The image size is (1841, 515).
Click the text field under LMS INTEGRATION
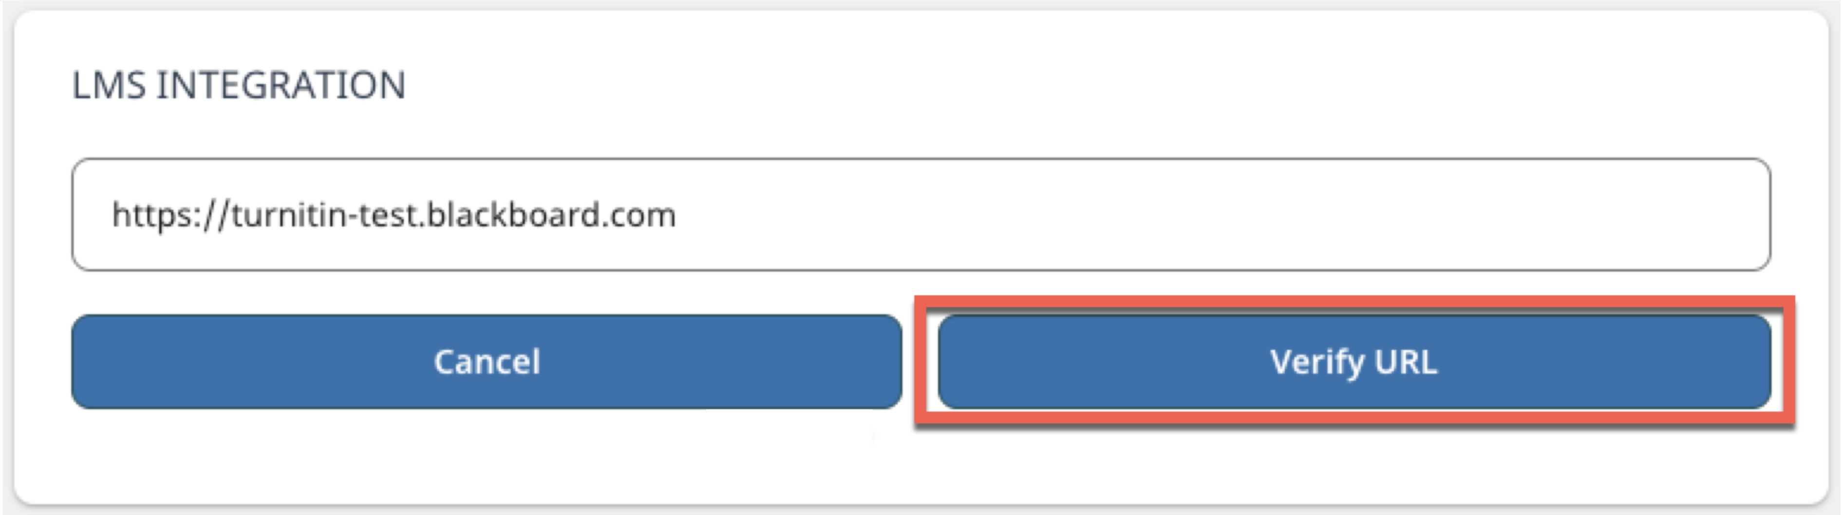click(x=920, y=214)
